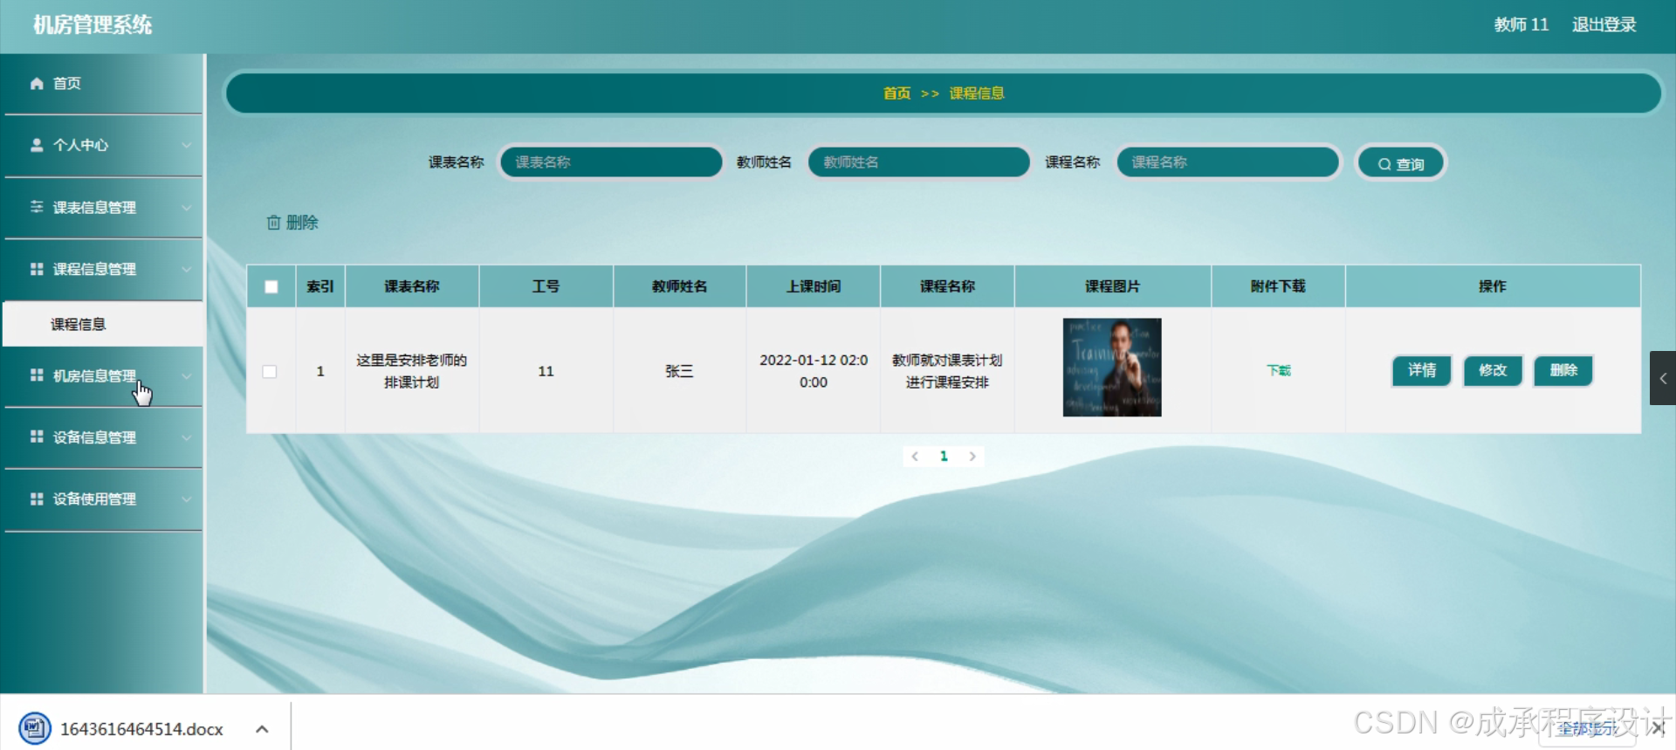
Task: Click the grid icon beside 设备信息管理
Action: [x=37, y=437]
